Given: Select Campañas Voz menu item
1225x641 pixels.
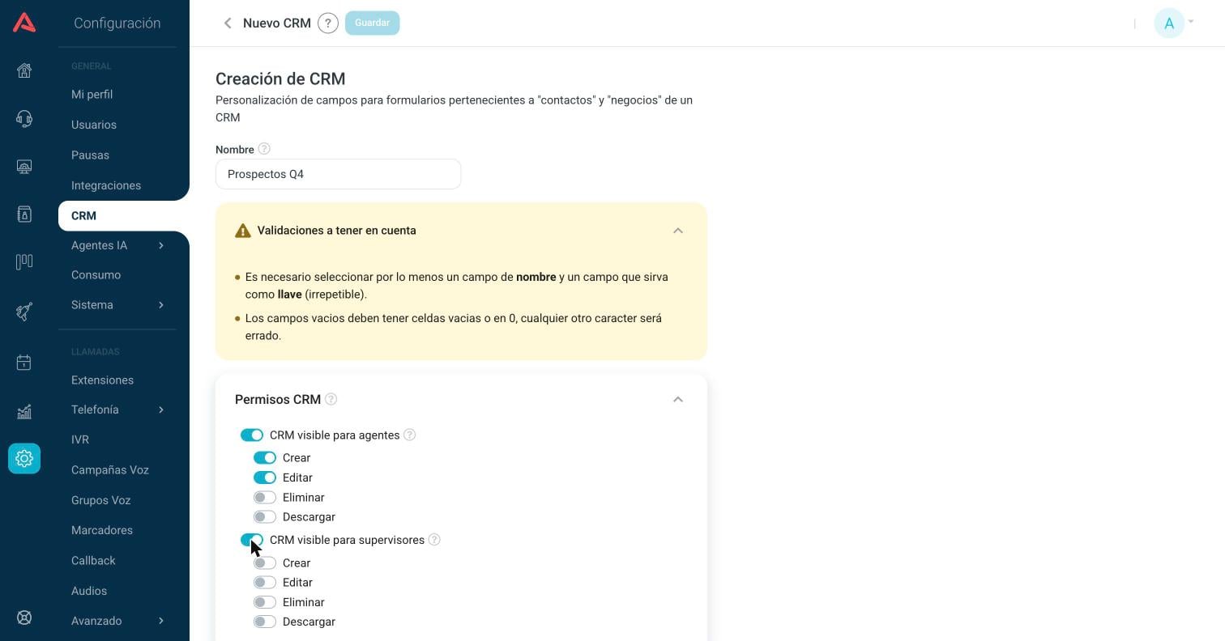Looking at the screenshot, I should [110, 470].
